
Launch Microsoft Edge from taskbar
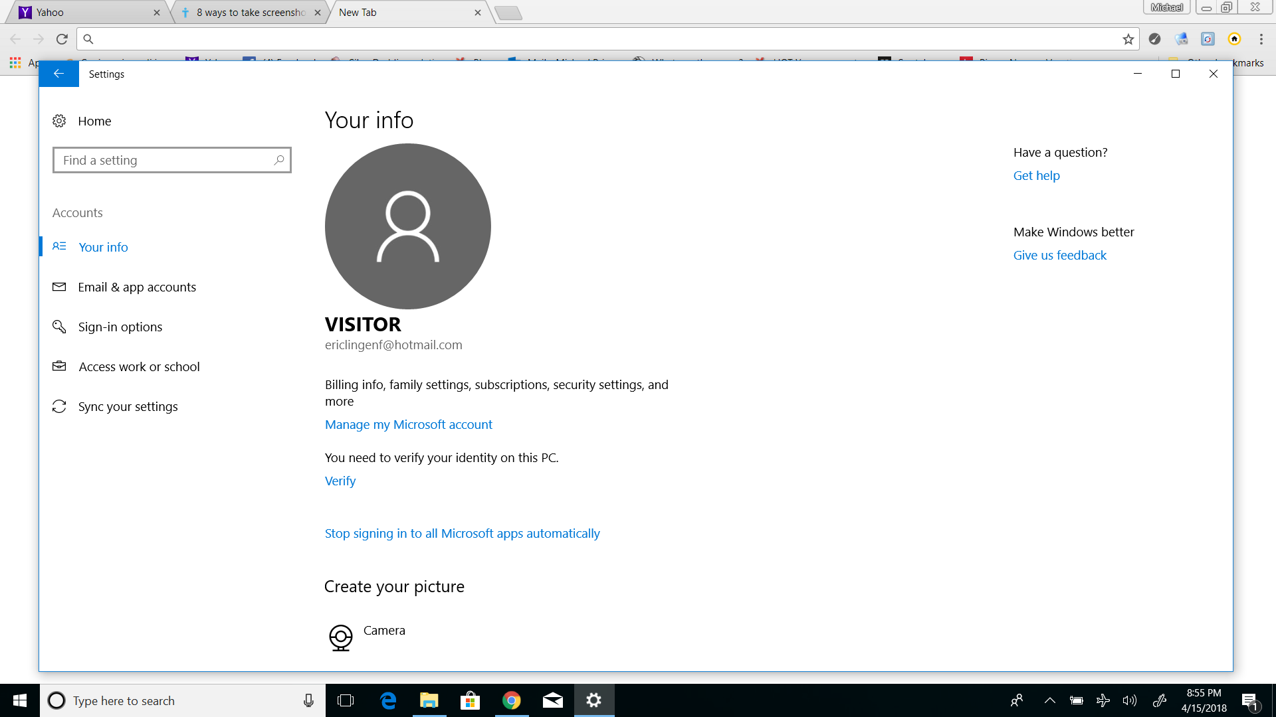click(388, 700)
